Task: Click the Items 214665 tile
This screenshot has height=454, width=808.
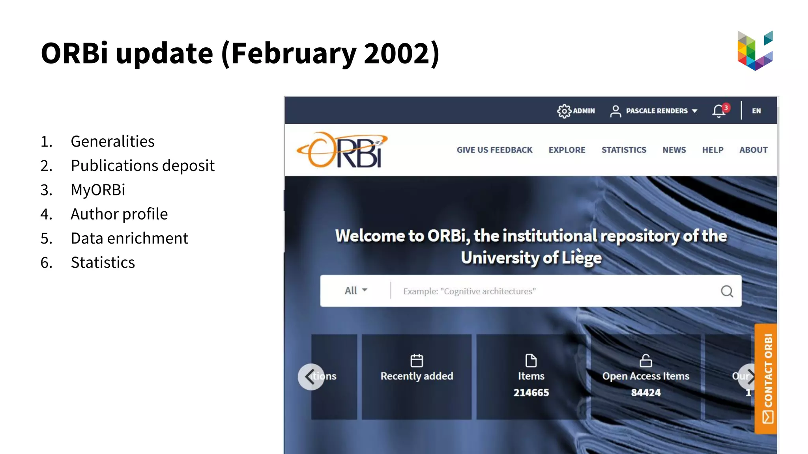Action: [531, 377]
